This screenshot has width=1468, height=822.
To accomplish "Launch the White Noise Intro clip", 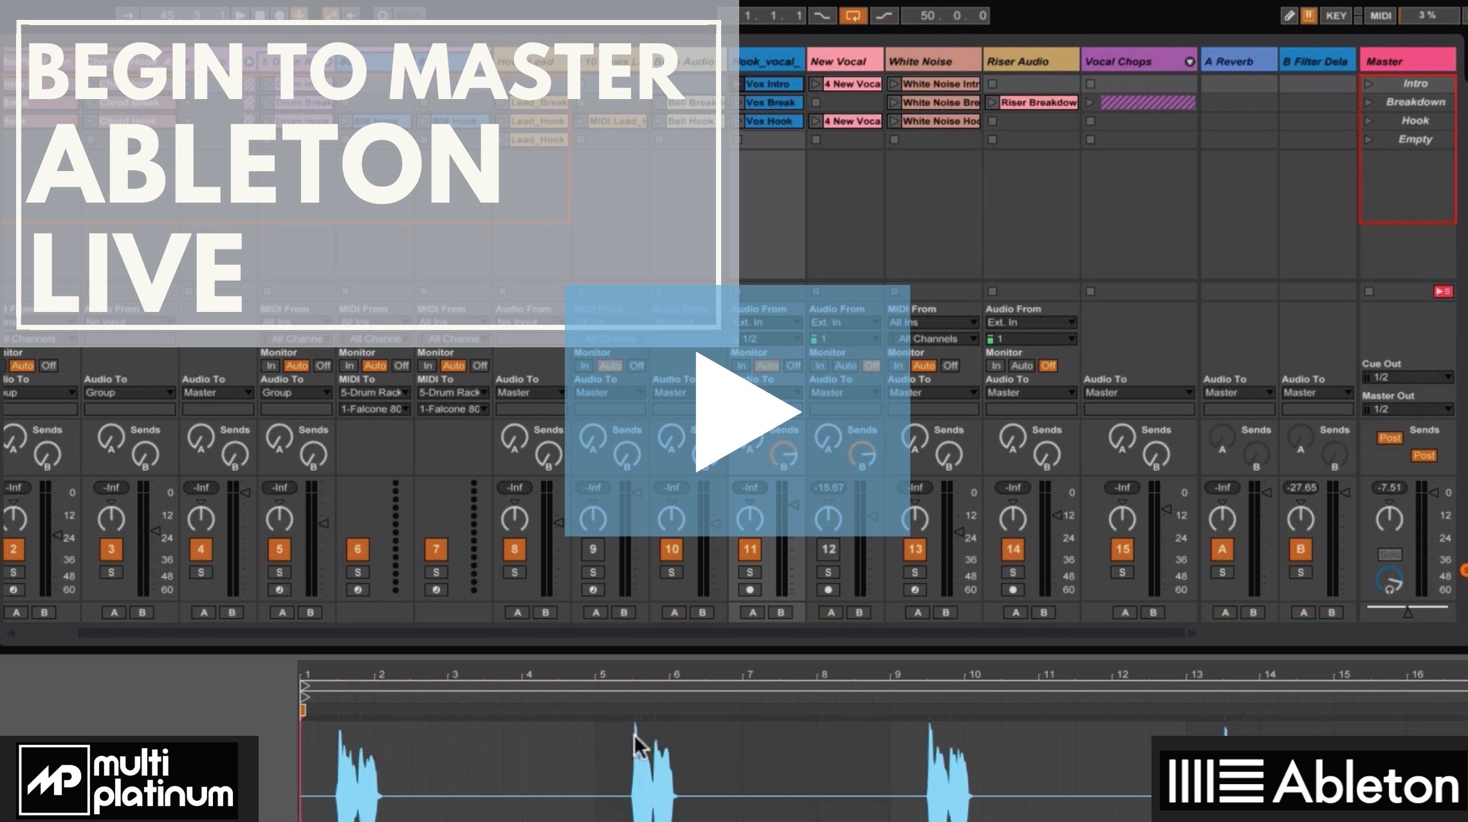I will click(x=894, y=84).
